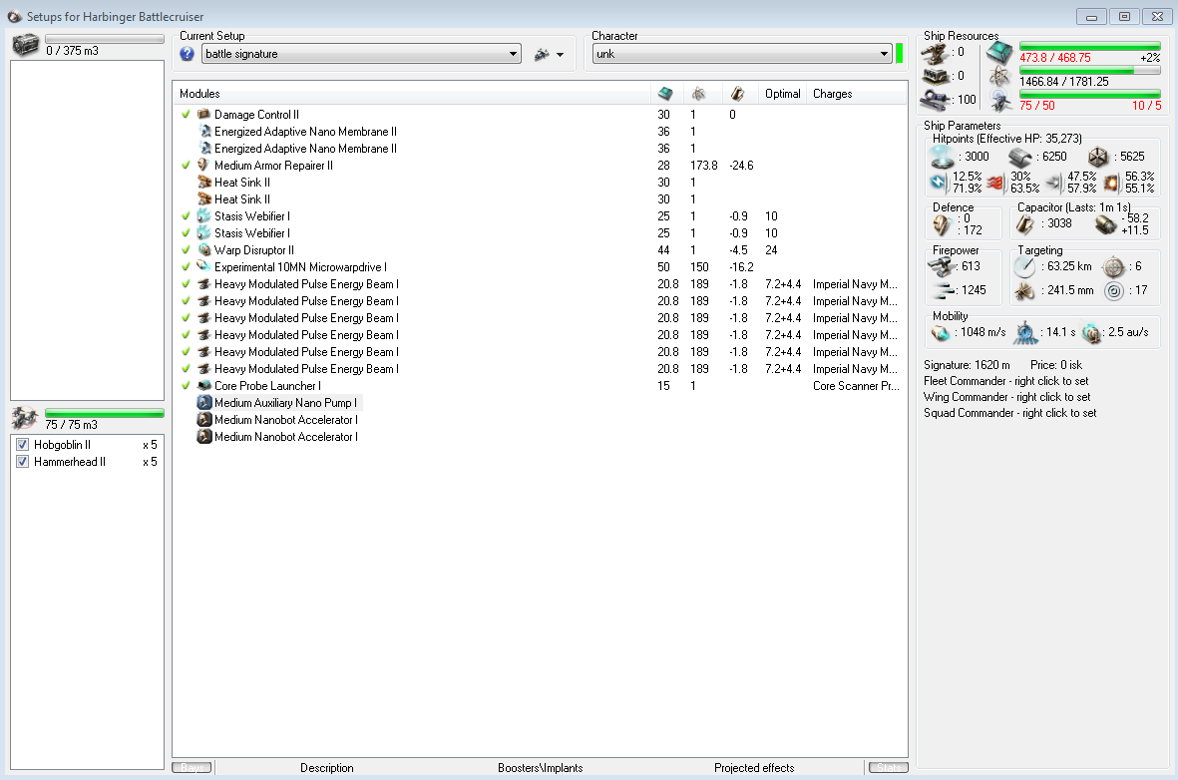Click the Bays button at bottom left
Viewport: 1178px width, 780px height.
[x=192, y=767]
